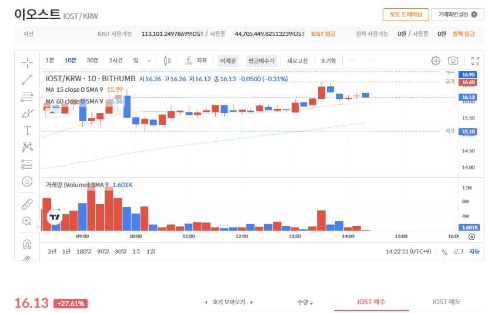Set chart range to 1 week

point(136,252)
